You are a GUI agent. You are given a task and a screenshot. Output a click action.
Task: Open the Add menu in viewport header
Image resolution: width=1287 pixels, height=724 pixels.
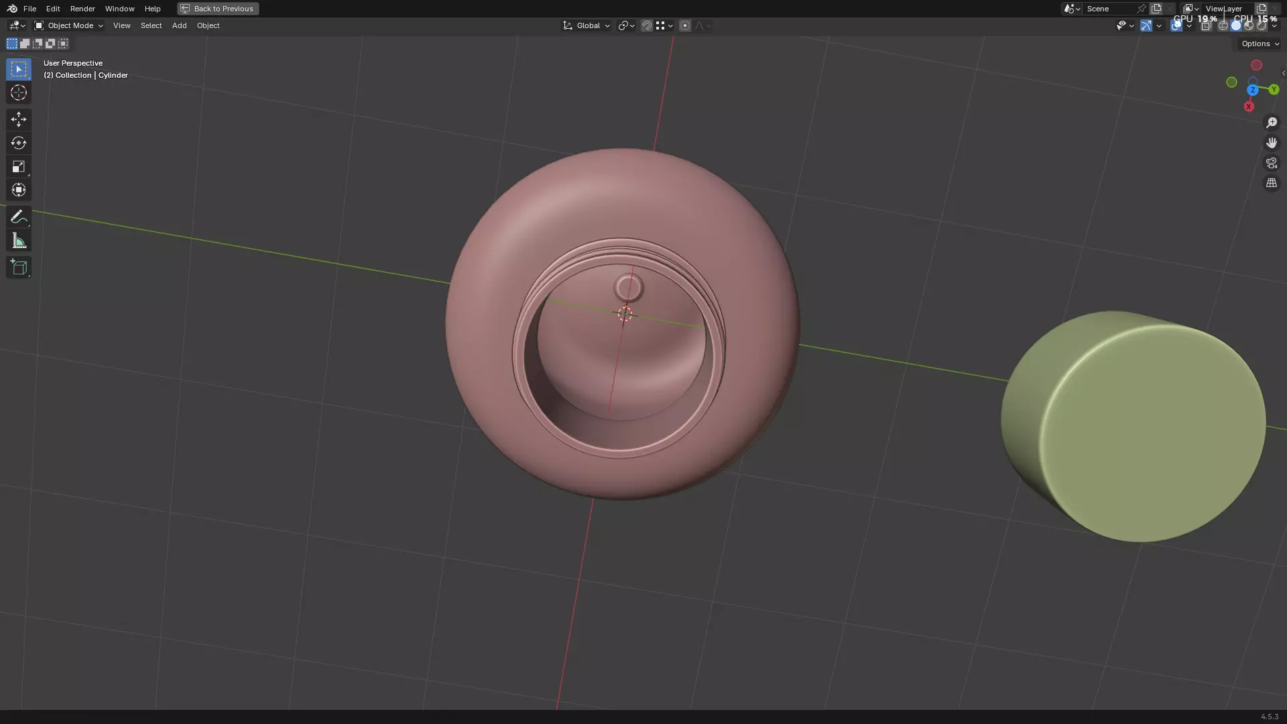179,25
